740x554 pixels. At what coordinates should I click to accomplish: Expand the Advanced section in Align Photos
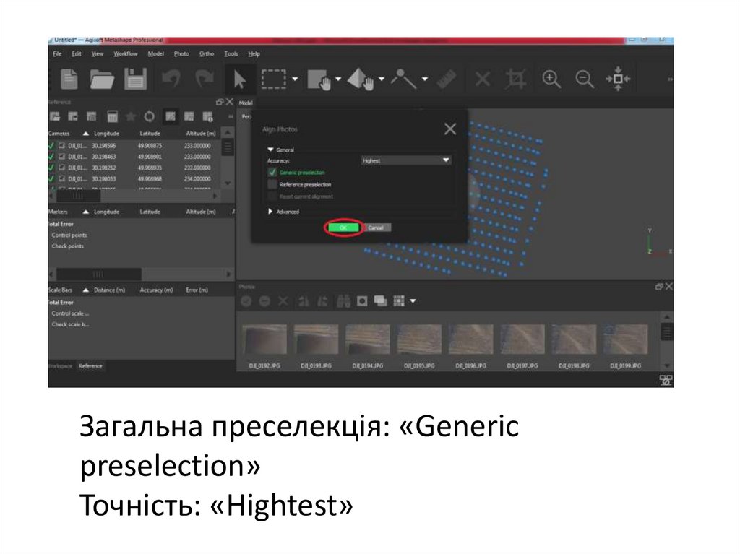[270, 211]
